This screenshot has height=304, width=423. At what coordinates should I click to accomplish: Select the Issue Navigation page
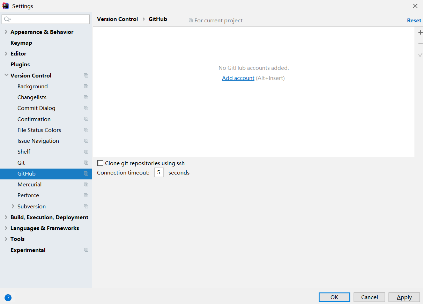[38, 141]
